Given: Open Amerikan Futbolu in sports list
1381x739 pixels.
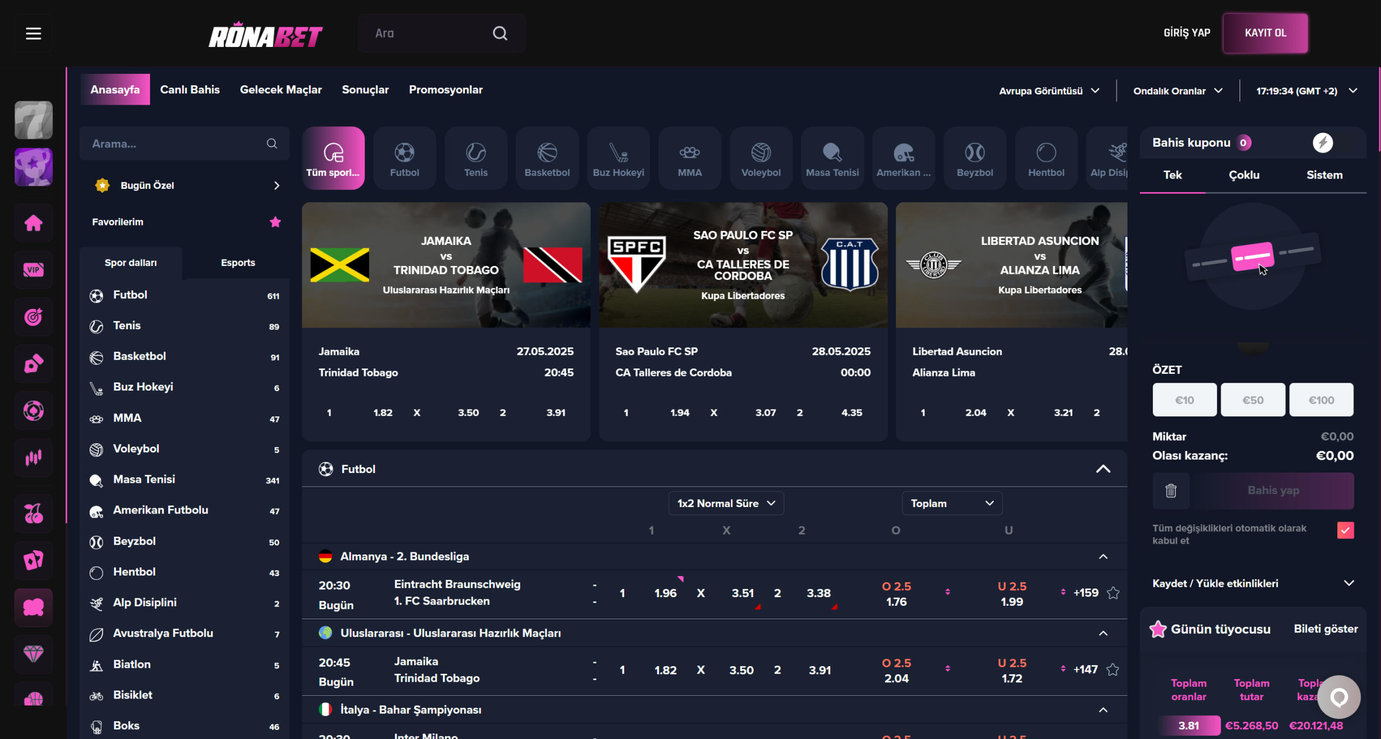Looking at the screenshot, I should point(184,510).
